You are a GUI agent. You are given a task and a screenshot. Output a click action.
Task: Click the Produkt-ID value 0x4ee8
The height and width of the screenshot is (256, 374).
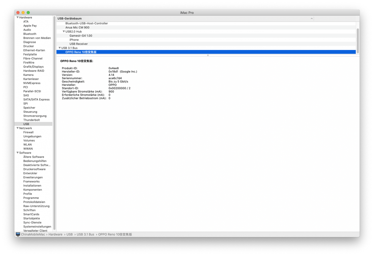pos(114,68)
